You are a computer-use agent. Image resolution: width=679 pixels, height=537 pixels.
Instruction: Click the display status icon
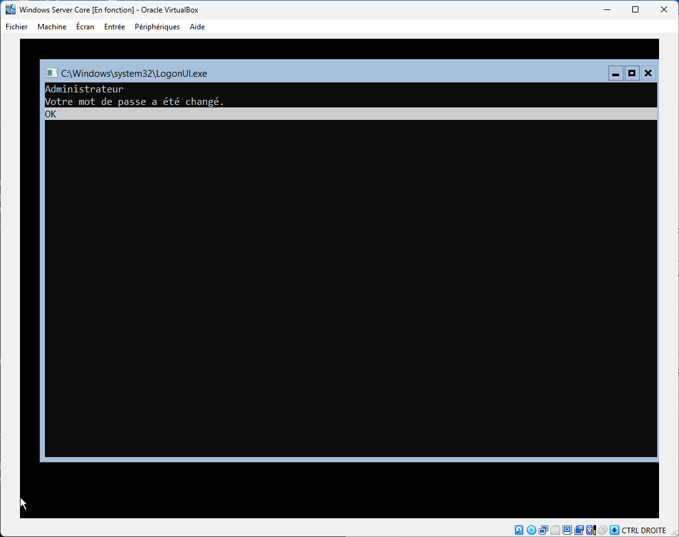[567, 530]
